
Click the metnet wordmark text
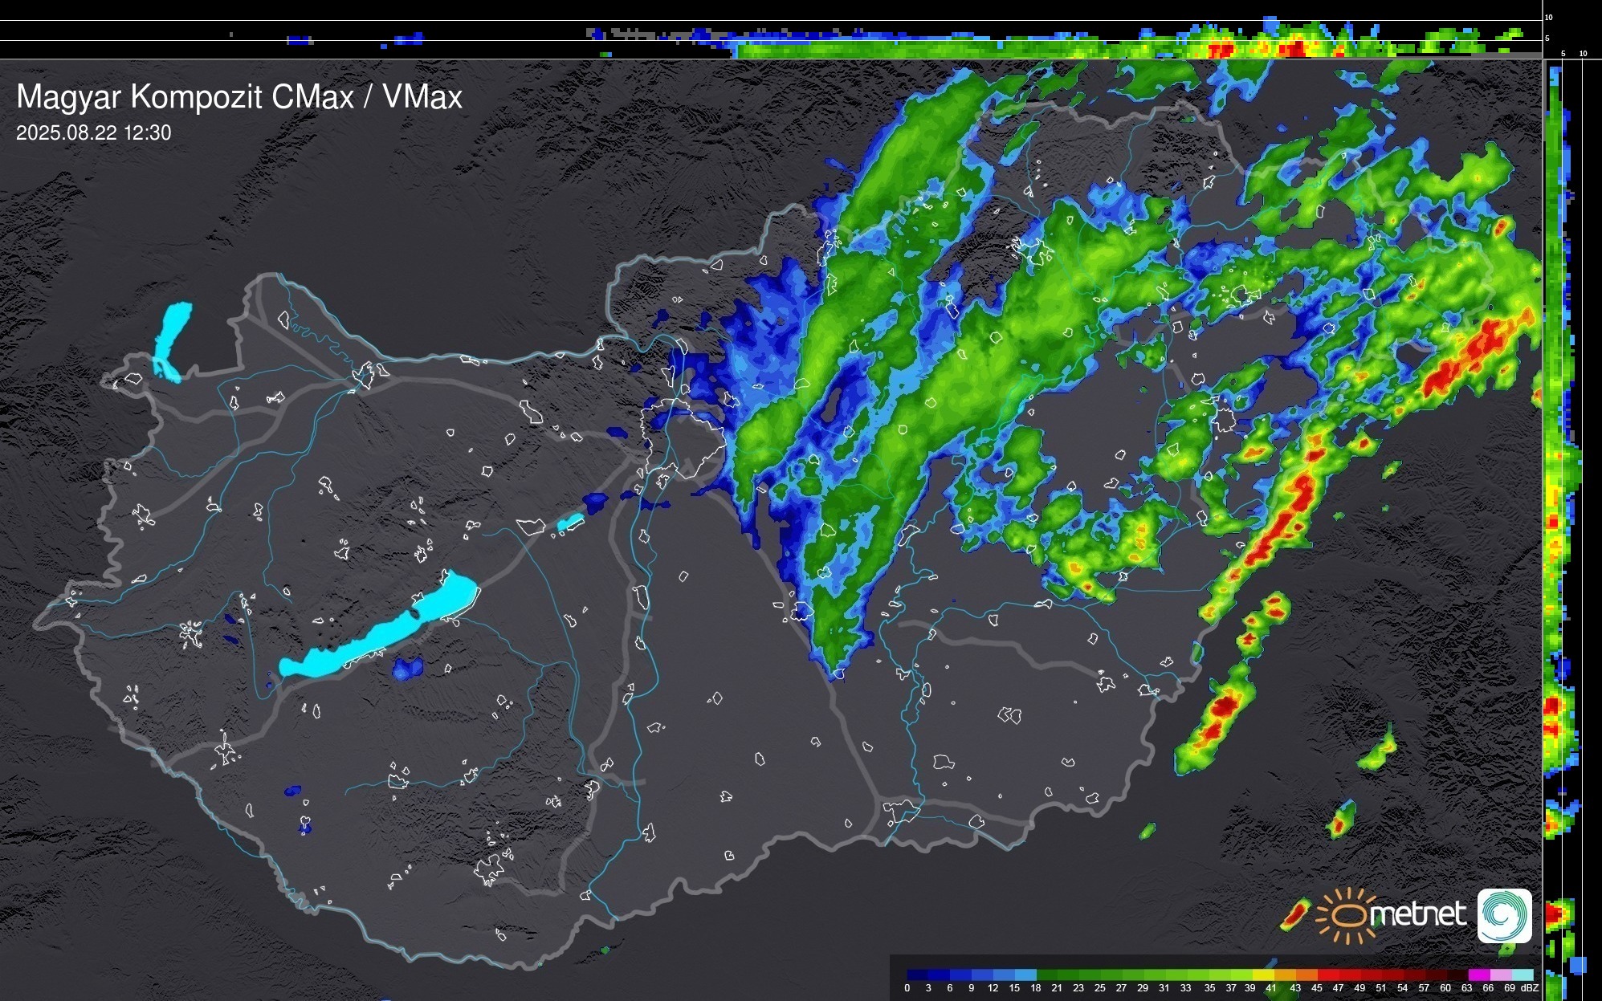click(x=1417, y=914)
